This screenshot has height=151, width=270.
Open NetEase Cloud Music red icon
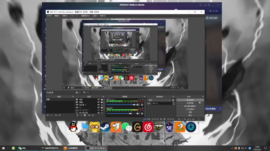[x=148, y=127]
